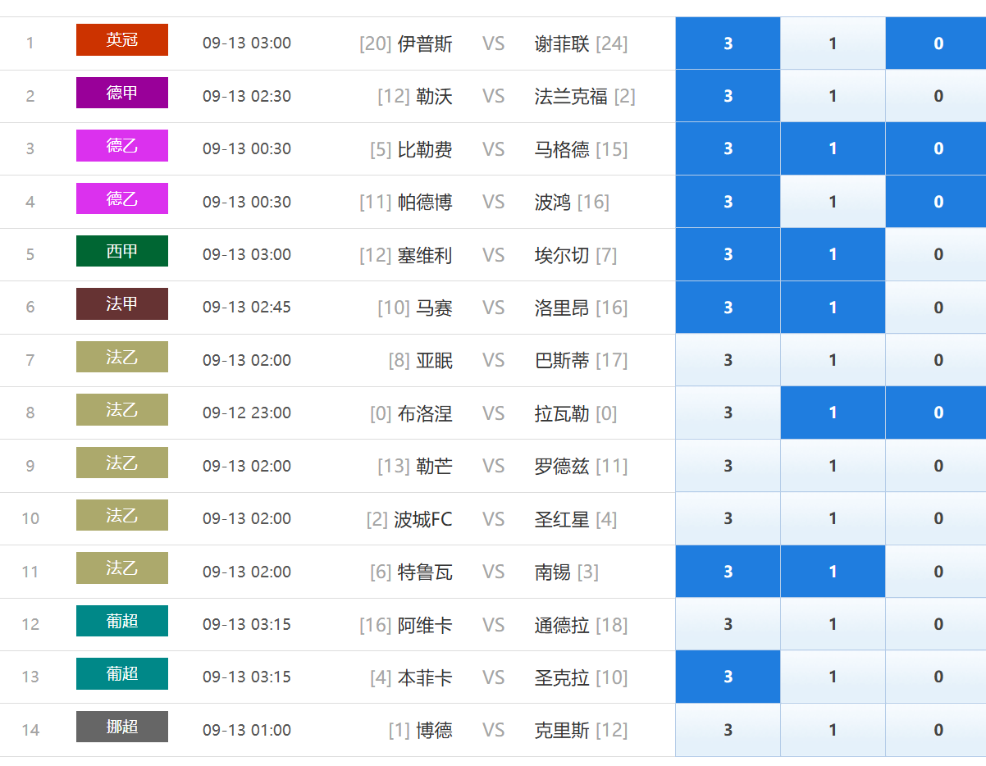Open team 帕德博
The image size is (986, 766).
(425, 202)
